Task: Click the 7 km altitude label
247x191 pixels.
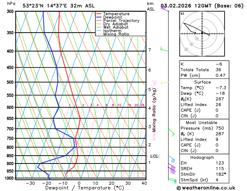Action: (x=150, y=50)
